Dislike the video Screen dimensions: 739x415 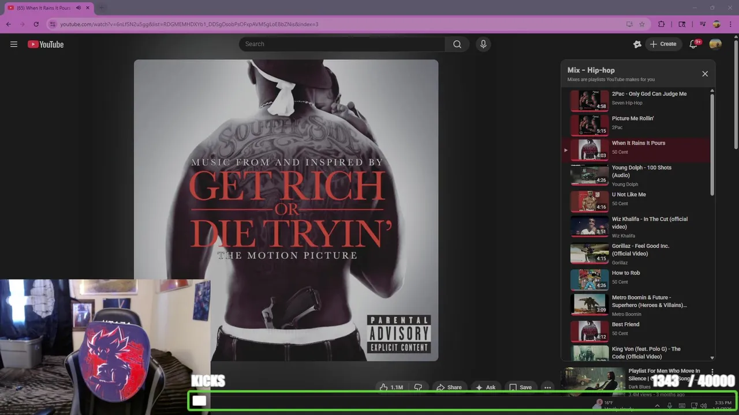[418, 387]
